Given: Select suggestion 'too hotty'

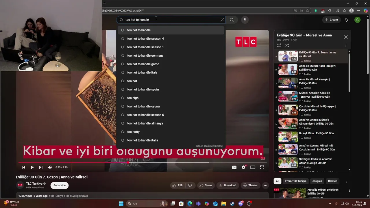Looking at the screenshot, I should pos(171,132).
